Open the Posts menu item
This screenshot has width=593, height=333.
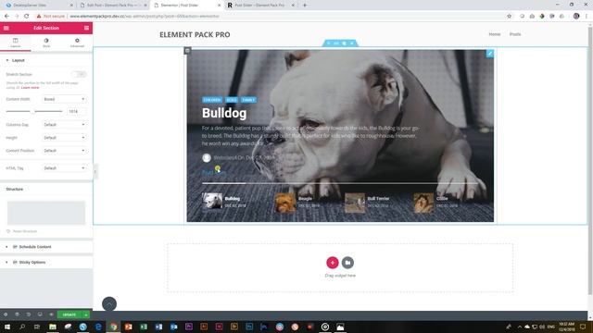515,34
